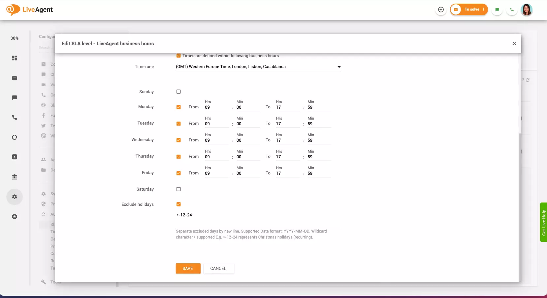This screenshot has width=547, height=298.
Task: Toggle the green chat availability indicator
Action: [x=497, y=10]
